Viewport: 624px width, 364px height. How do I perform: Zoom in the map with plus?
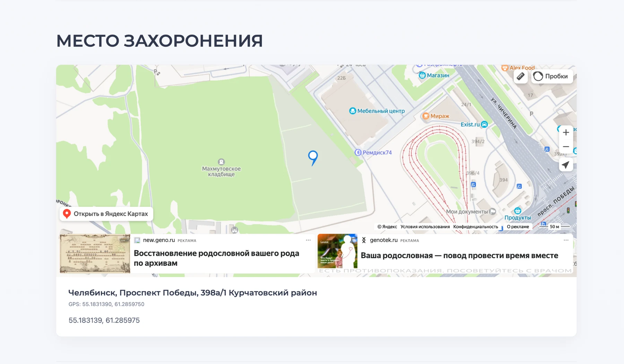coord(566,133)
